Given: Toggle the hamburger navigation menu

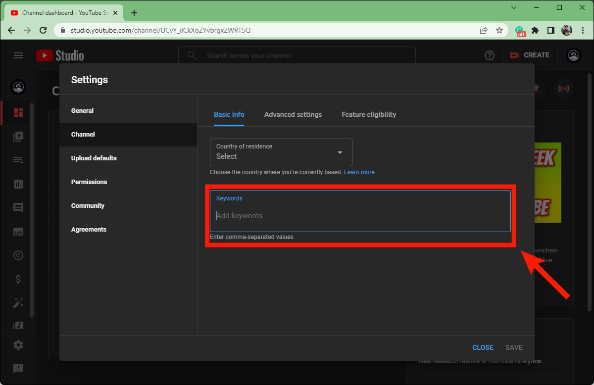Looking at the screenshot, I should tap(18, 55).
